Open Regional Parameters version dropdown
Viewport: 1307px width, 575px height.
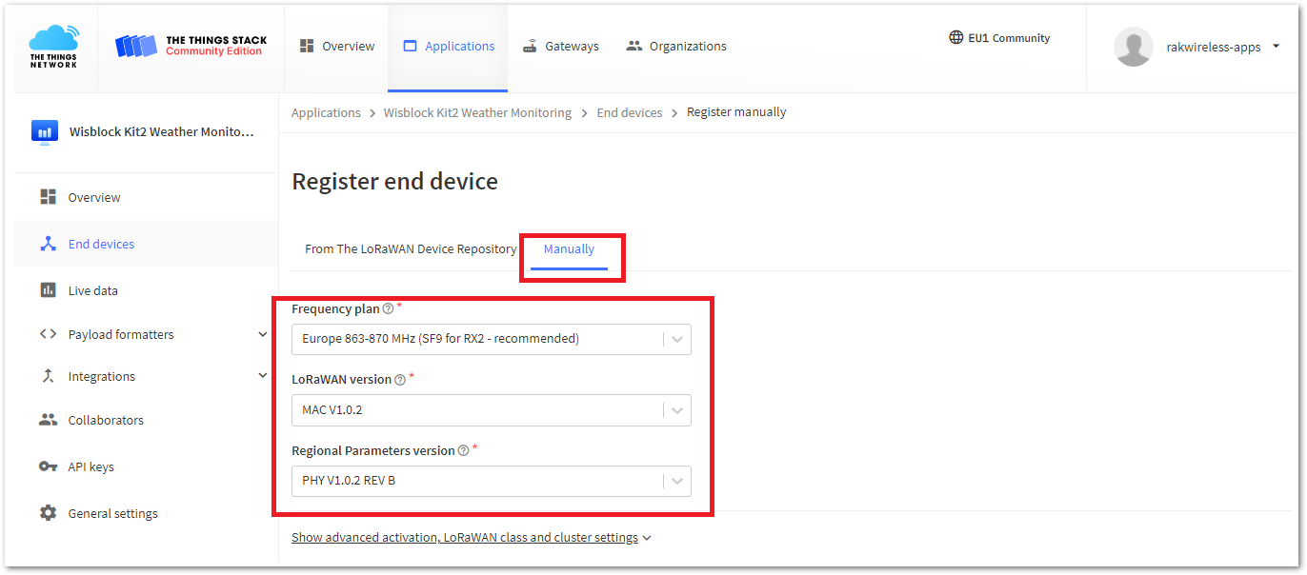[x=491, y=481]
